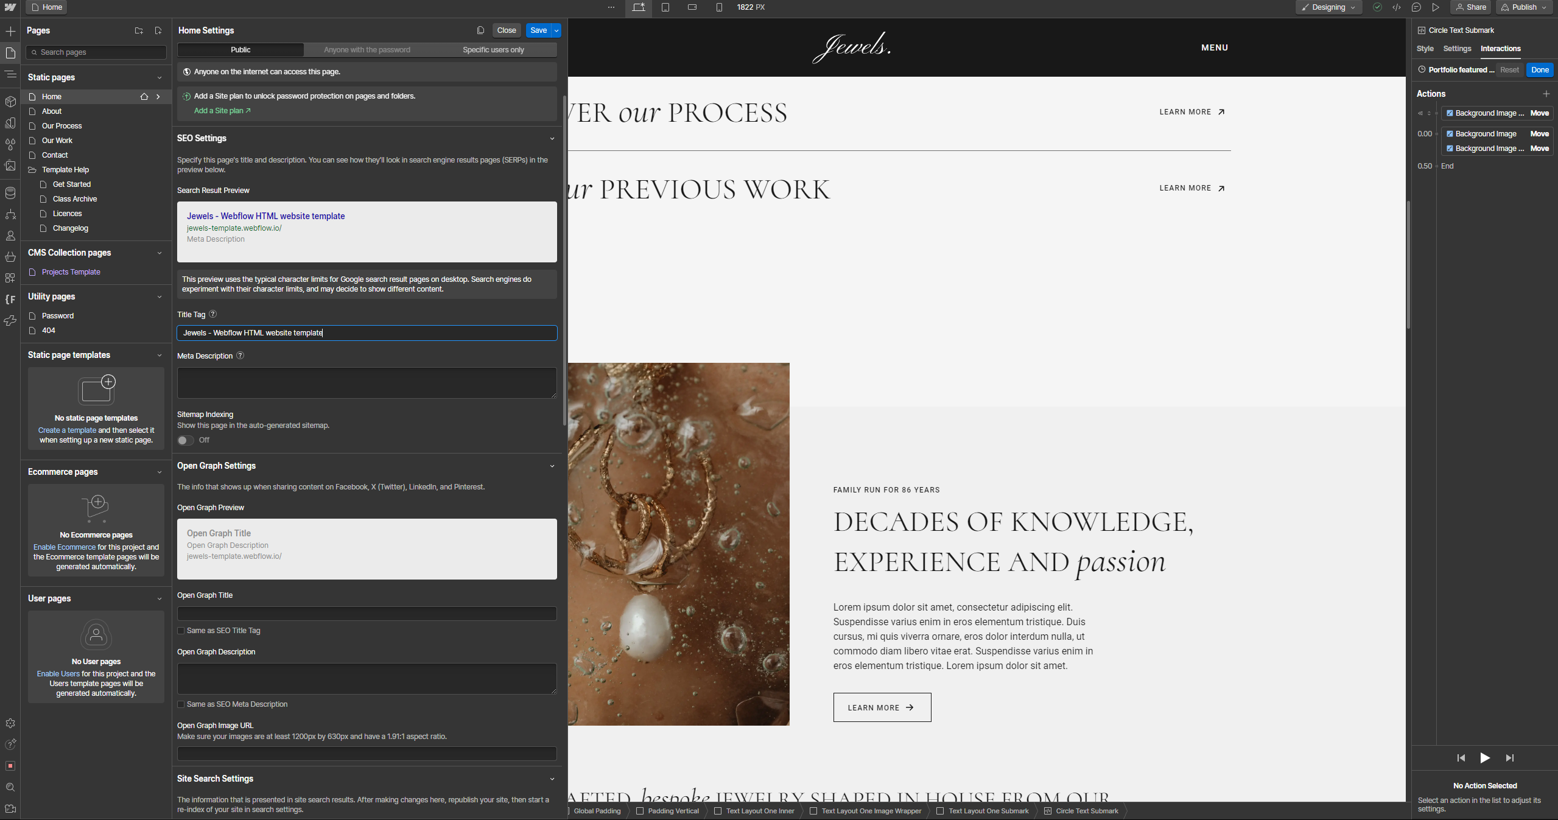Toggle Sitemap Indexing switch

coord(185,440)
